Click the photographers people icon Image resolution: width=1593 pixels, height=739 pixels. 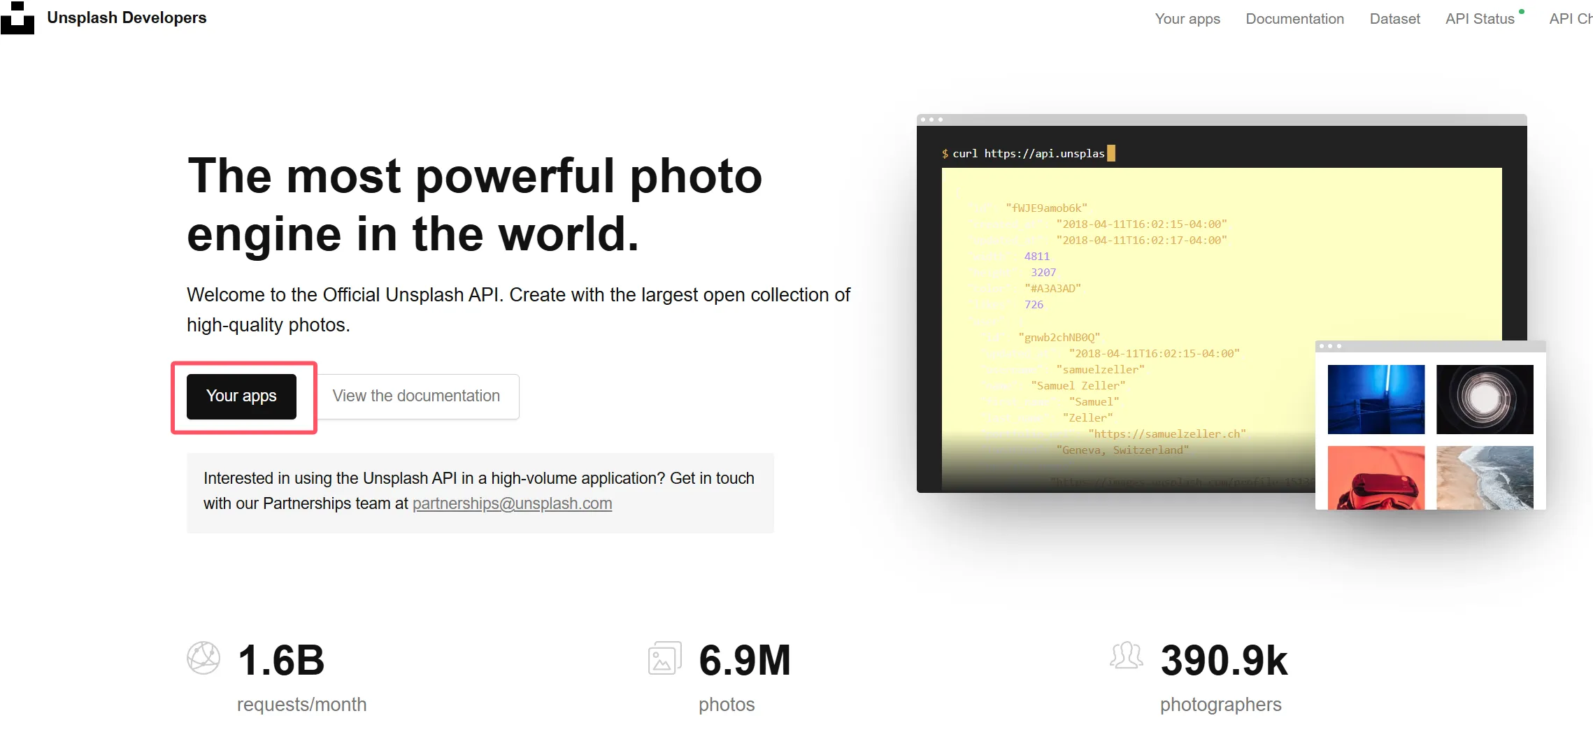pos(1126,657)
